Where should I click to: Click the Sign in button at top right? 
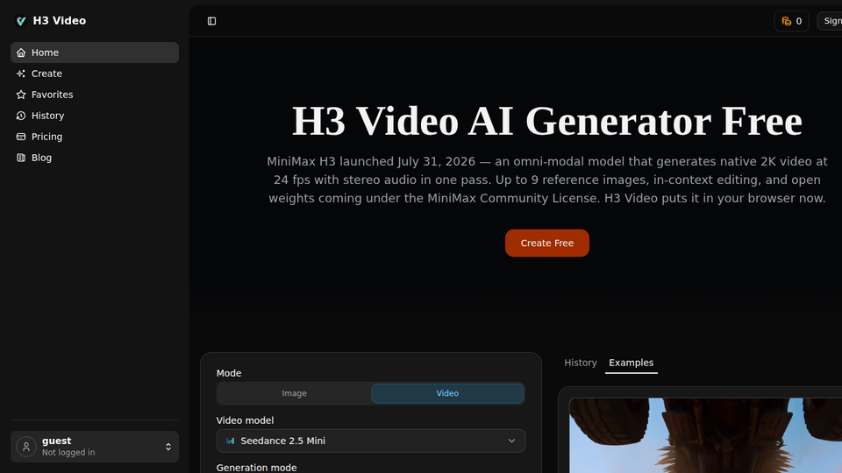[830, 21]
